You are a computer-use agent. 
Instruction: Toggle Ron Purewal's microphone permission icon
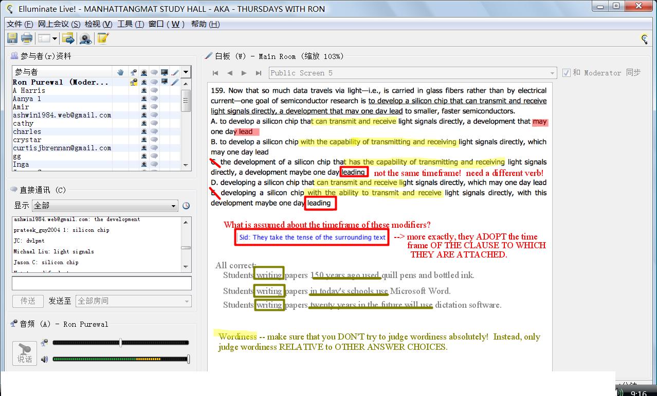point(134,82)
